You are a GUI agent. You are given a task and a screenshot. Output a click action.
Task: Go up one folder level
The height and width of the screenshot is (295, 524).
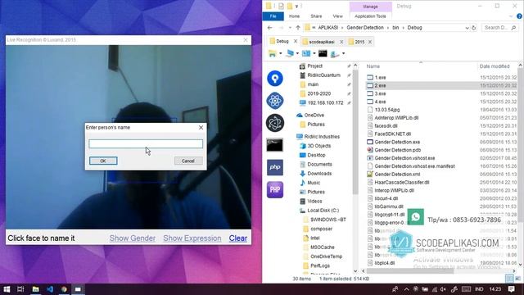click(x=298, y=28)
